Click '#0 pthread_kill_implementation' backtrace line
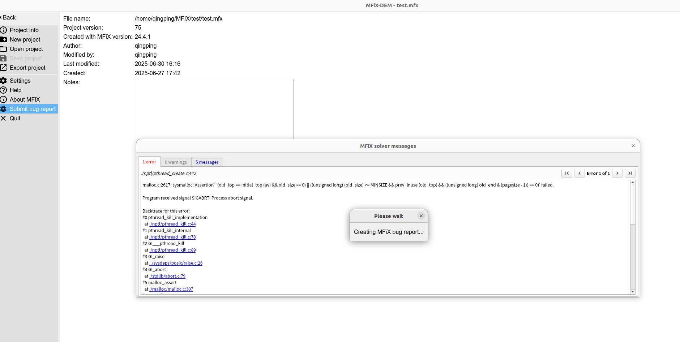Viewport: 680px width, 342px height. click(175, 218)
